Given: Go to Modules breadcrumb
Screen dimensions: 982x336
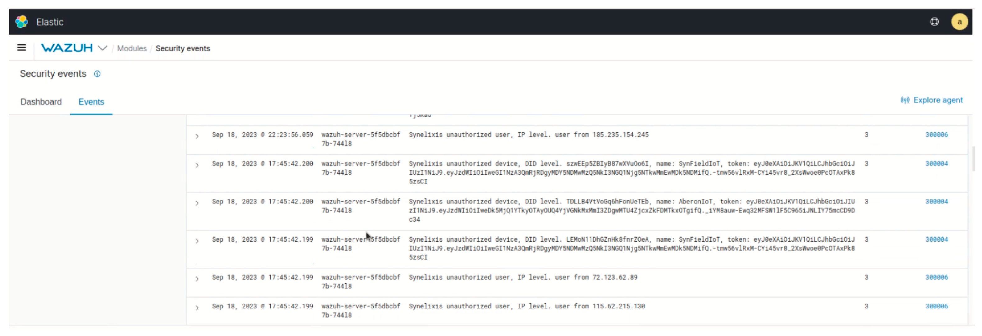Looking at the screenshot, I should [x=131, y=48].
